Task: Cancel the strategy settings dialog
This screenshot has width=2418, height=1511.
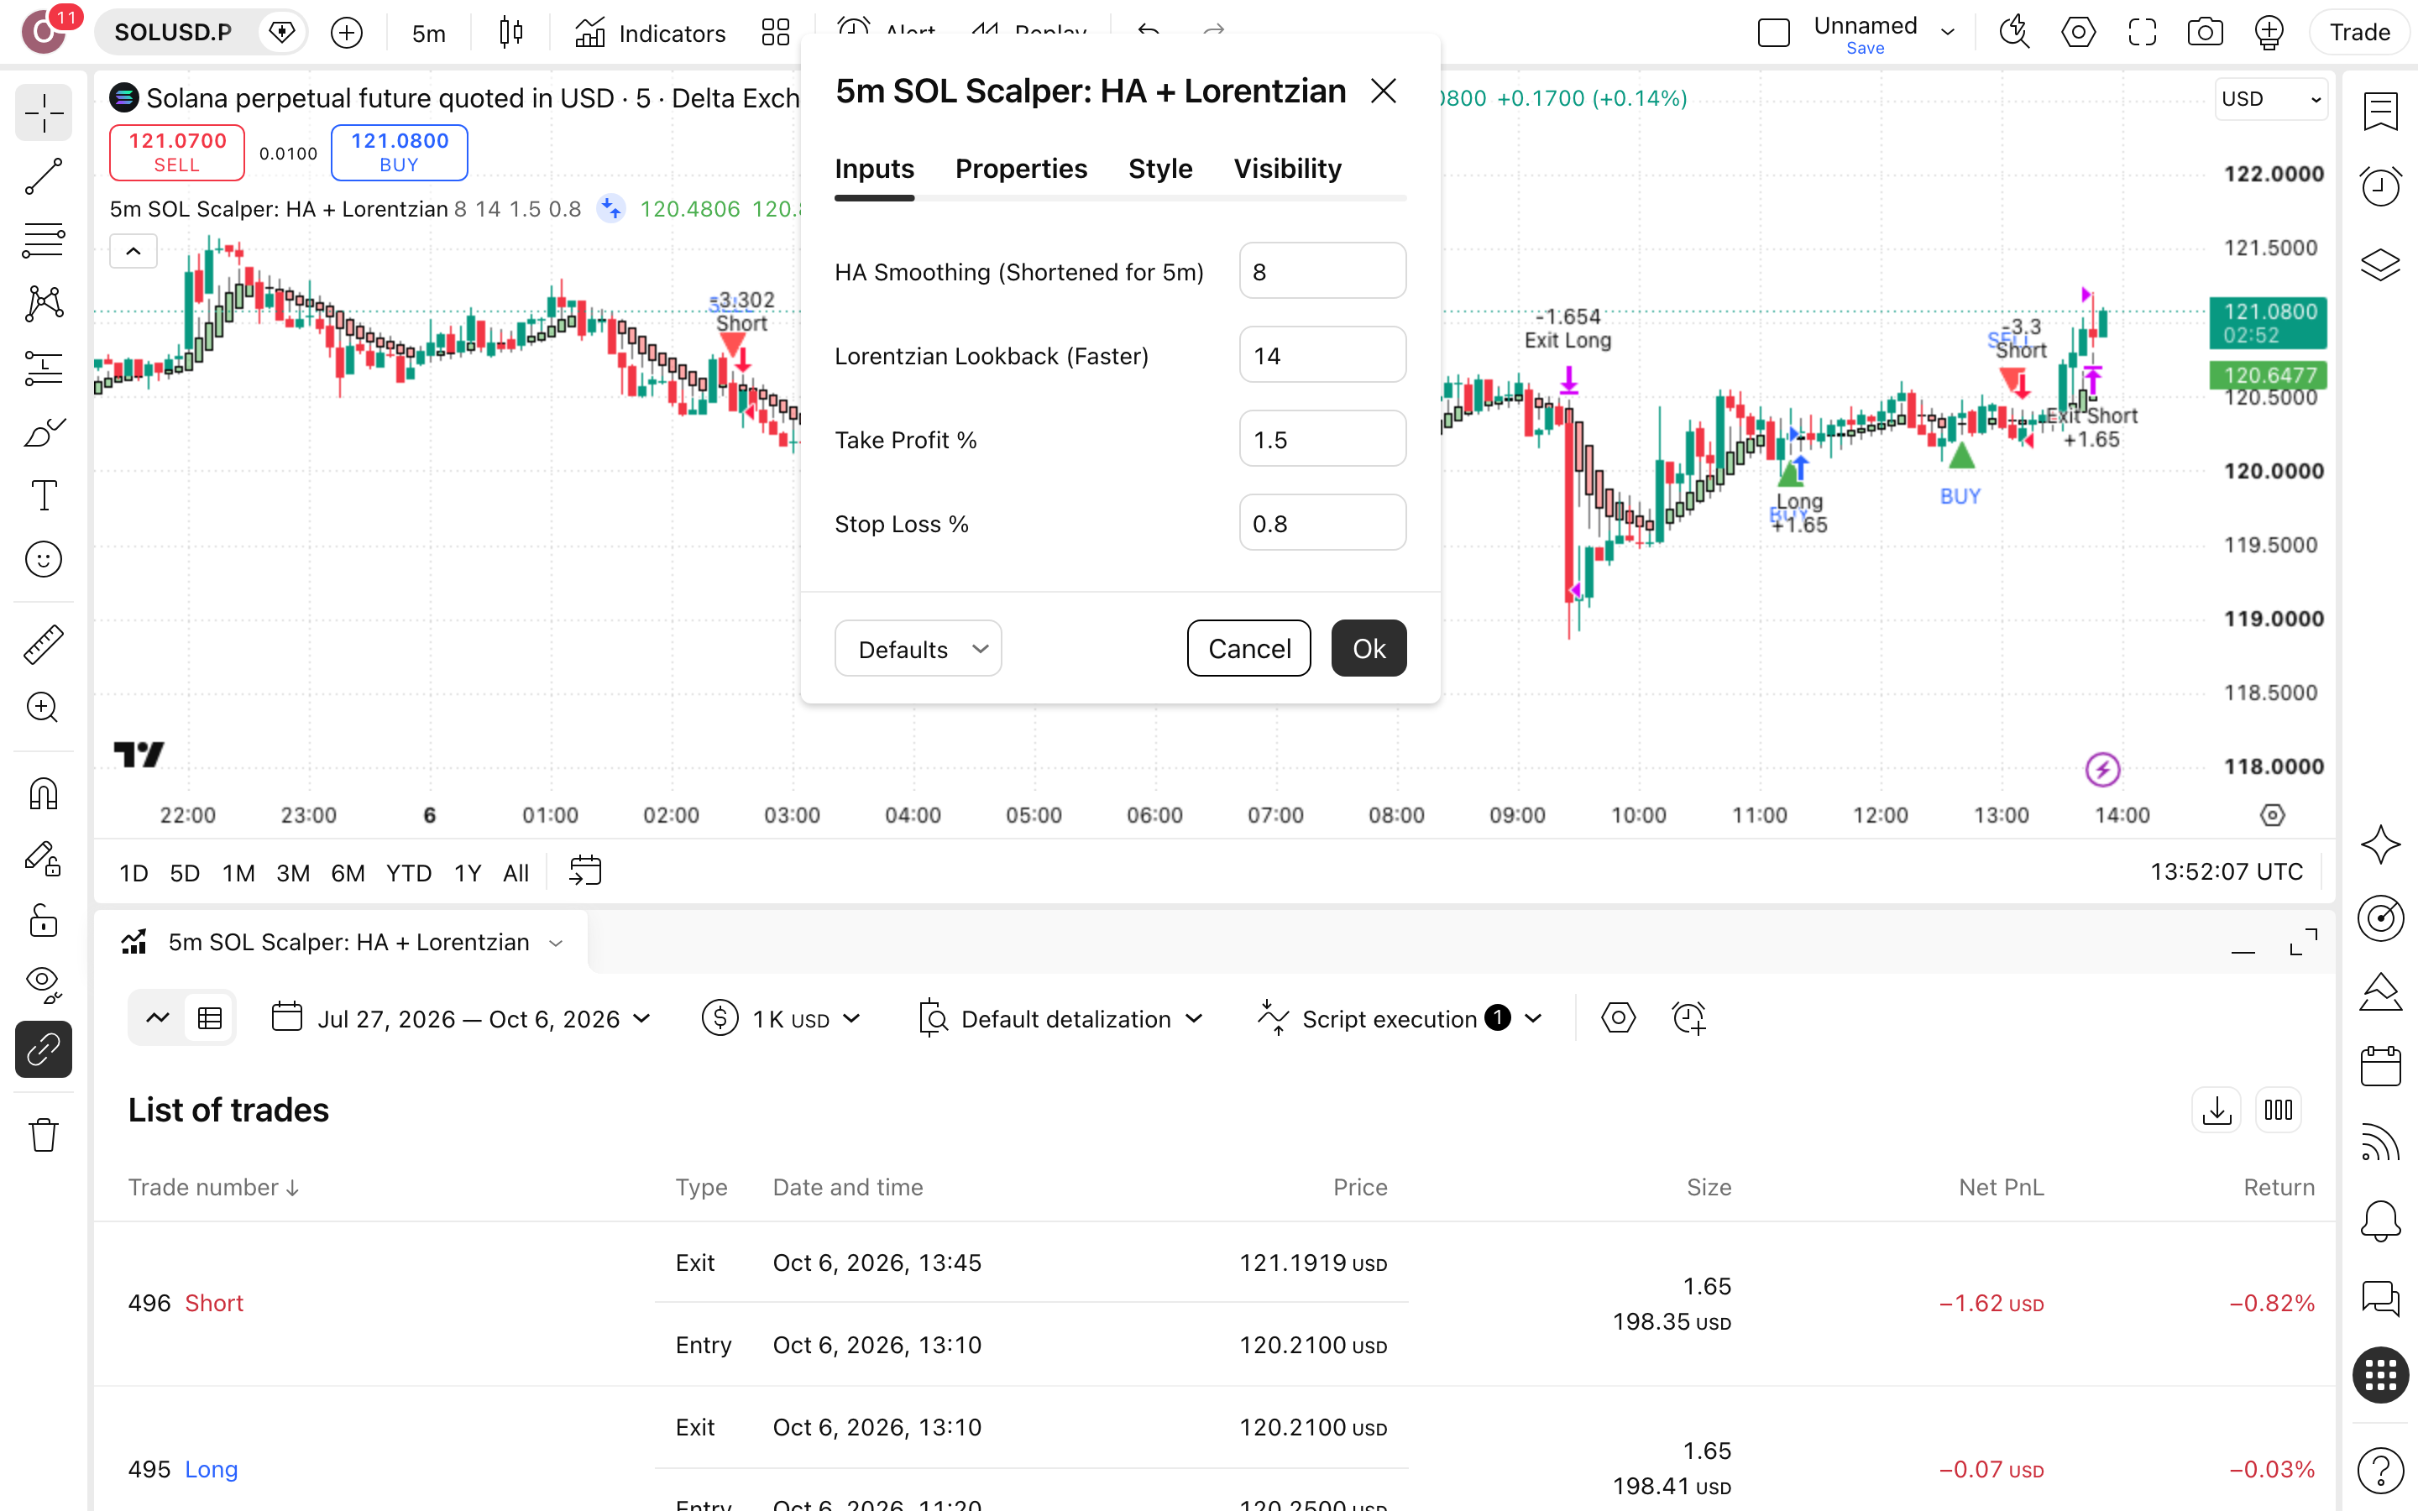Action: (x=1249, y=649)
